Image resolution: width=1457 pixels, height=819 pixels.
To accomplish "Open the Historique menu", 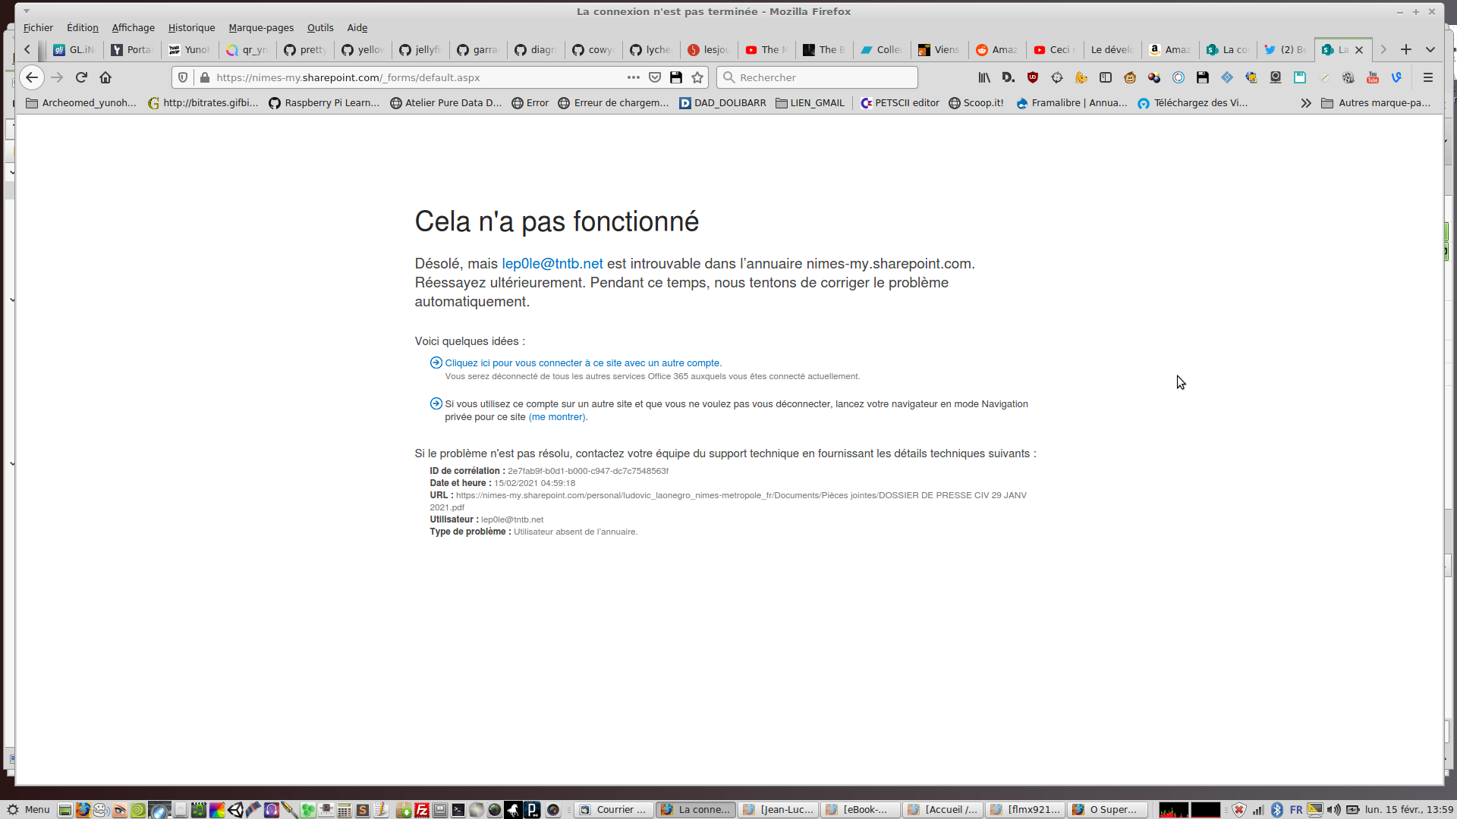I will point(191,28).
